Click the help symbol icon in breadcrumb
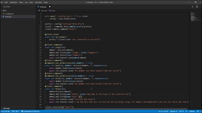The width and height of the screenshot is (202, 113). click(x=50, y=11)
